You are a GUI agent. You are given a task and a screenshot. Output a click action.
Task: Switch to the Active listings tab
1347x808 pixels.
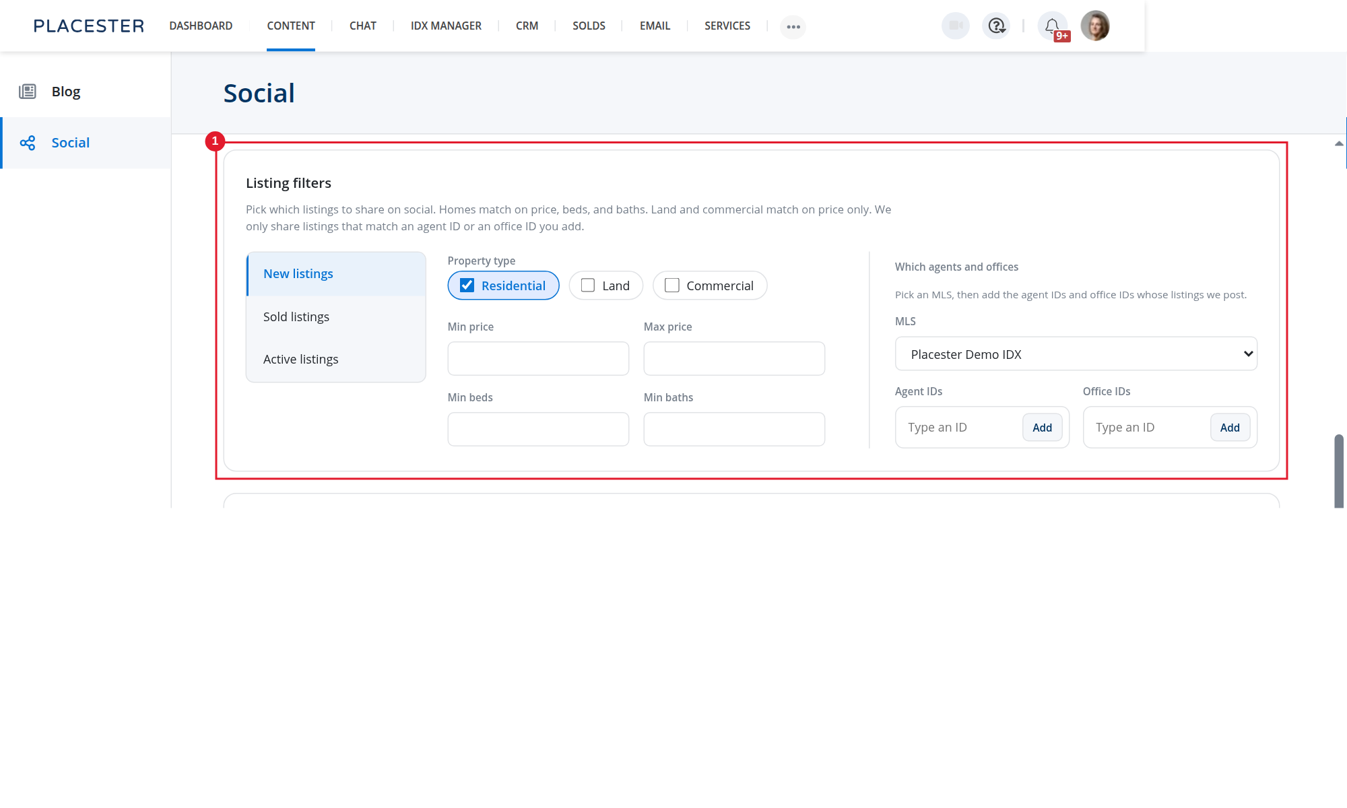click(x=336, y=360)
